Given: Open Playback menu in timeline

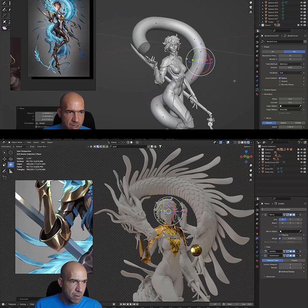Looking at the screenshot, I should [13, 304].
